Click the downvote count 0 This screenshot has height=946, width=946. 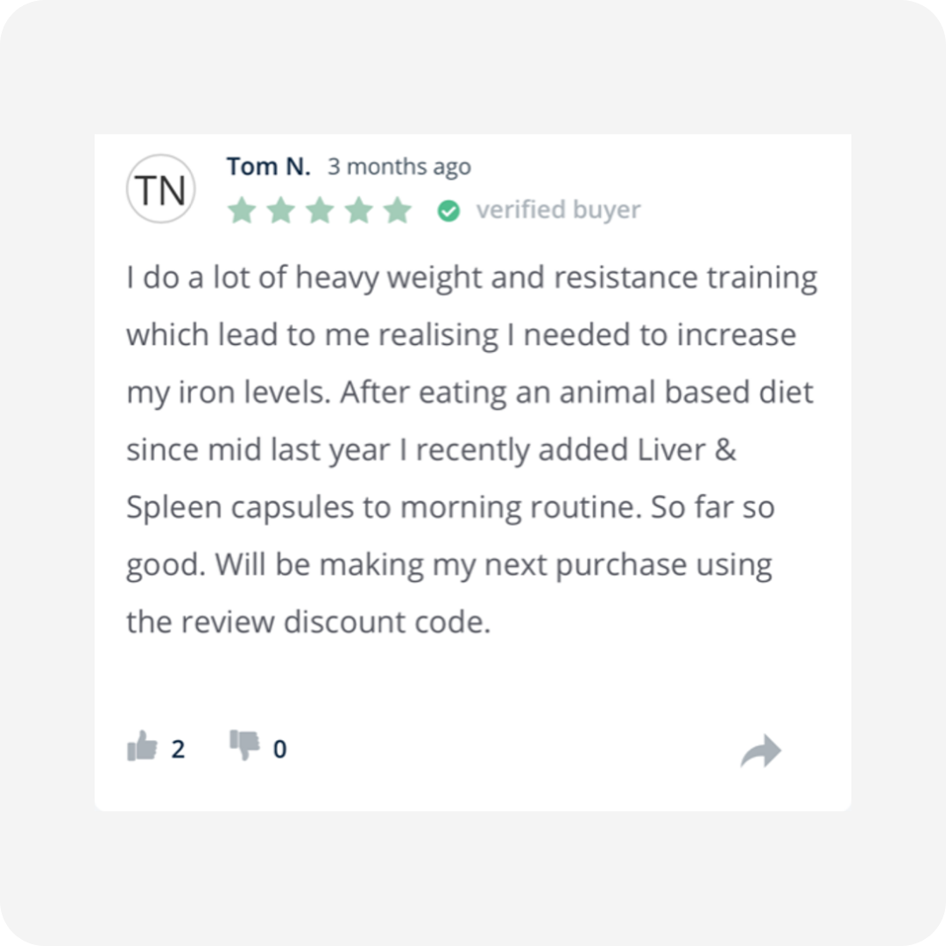coord(280,749)
